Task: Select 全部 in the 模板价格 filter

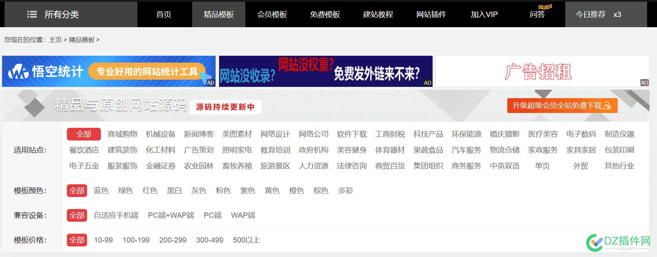Action: point(77,240)
